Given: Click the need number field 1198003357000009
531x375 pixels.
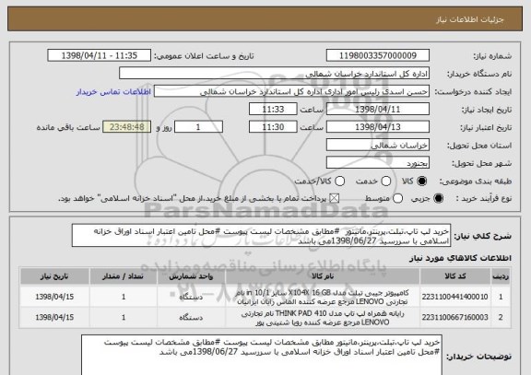Looking at the screenshot, I should [x=378, y=55].
